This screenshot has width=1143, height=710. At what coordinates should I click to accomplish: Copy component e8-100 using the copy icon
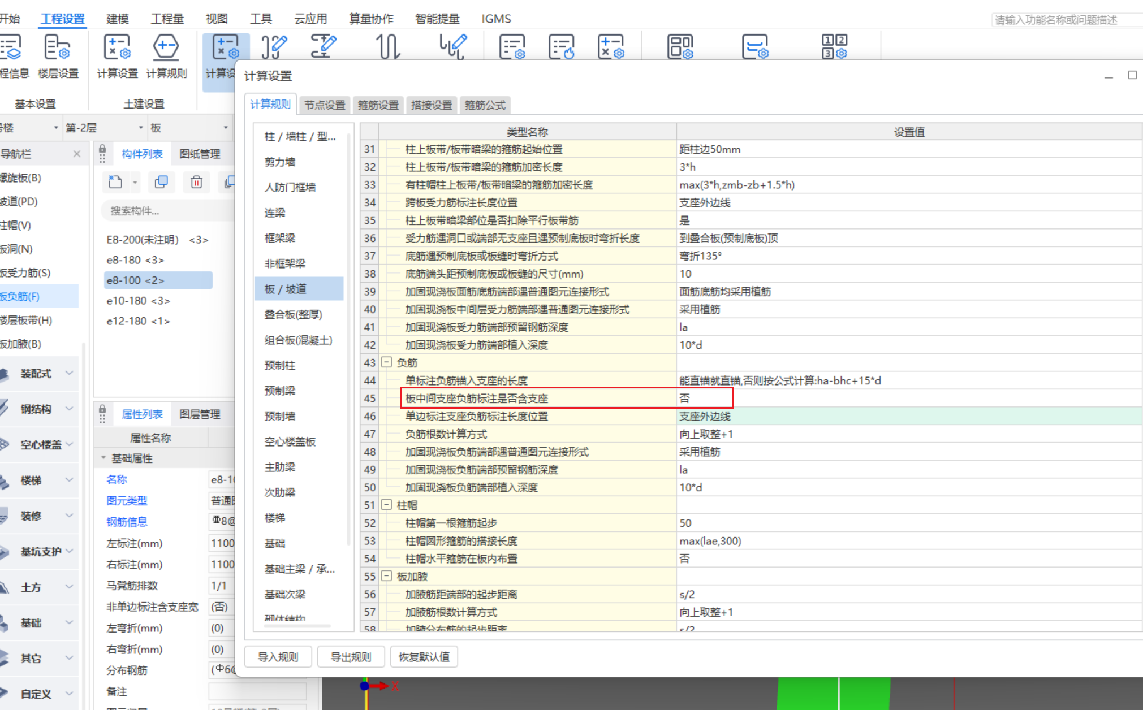tap(162, 182)
